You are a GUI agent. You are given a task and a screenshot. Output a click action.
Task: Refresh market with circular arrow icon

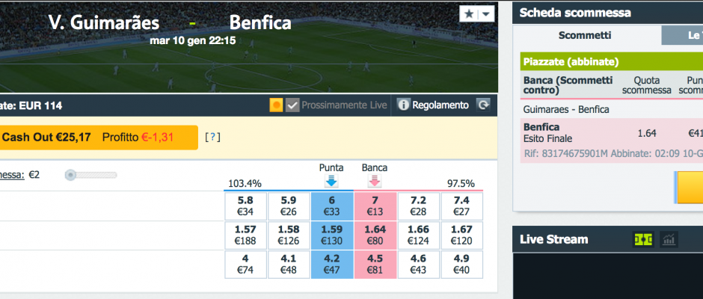[483, 105]
